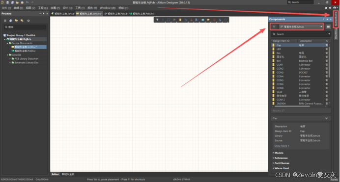Open settings gear at top right

pos(330,8)
